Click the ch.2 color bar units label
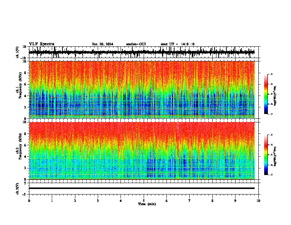 tap(275, 156)
